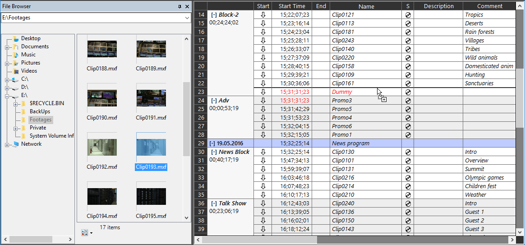Click the source globe icon for Promo6

pos(408,126)
